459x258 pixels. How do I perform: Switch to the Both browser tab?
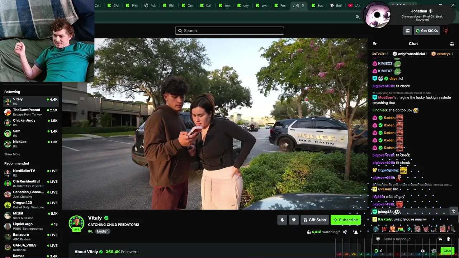336,5
